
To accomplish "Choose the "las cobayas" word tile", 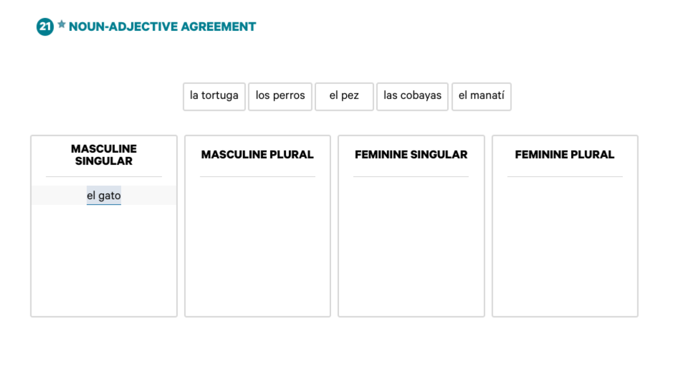I will tap(412, 96).
